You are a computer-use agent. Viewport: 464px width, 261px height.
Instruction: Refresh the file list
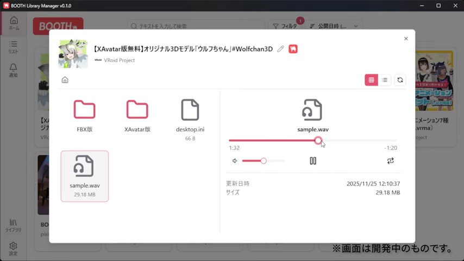[x=400, y=80]
